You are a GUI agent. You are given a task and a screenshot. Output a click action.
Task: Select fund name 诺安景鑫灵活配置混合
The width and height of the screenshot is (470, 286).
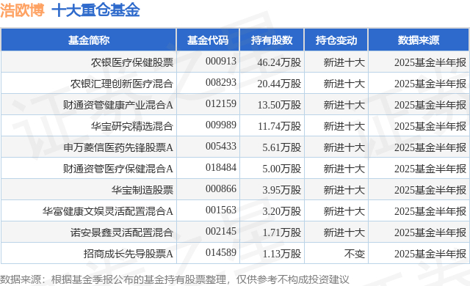coord(122,232)
